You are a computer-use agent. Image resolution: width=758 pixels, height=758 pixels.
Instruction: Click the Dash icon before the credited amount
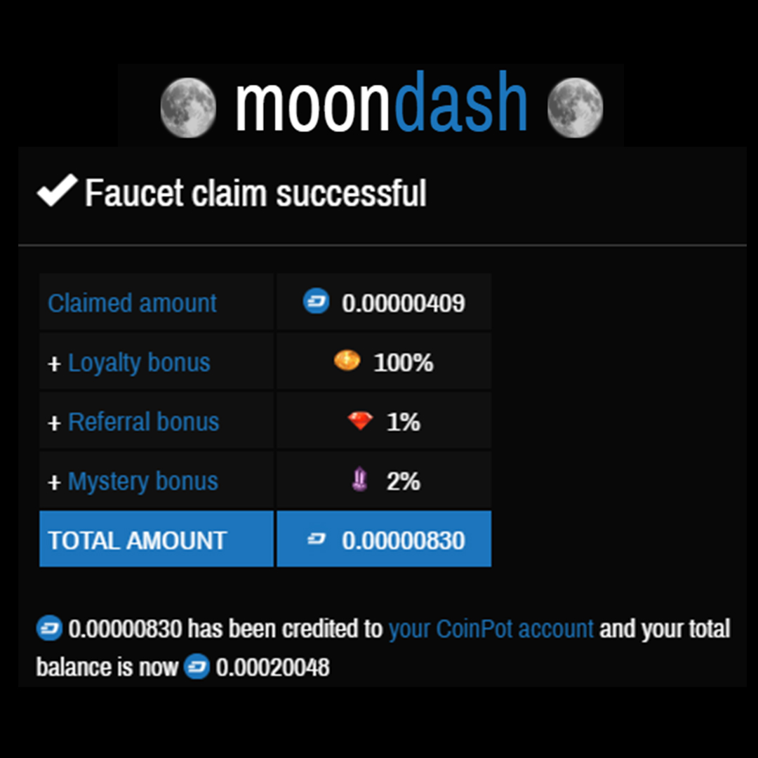(x=49, y=628)
